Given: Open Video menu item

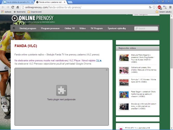Looking at the screenshot, I should (83, 28).
